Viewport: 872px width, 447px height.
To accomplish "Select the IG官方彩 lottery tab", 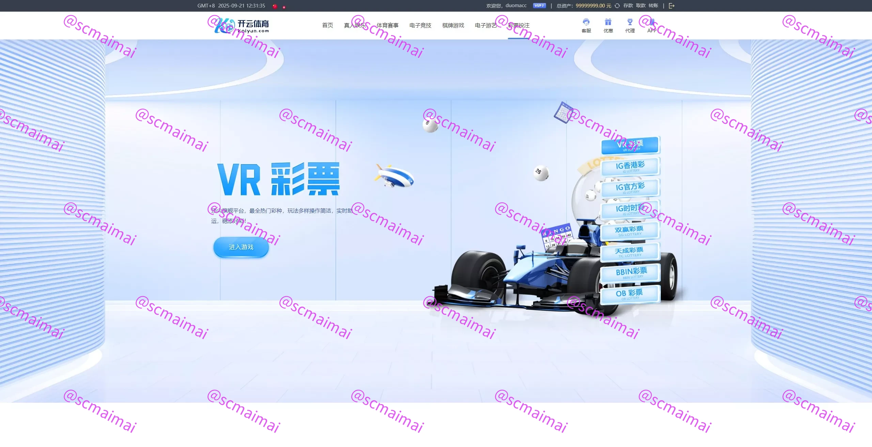I will tap(630, 188).
